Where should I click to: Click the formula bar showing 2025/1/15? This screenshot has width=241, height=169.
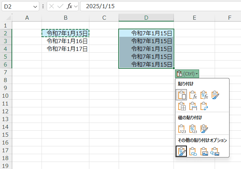click(x=159, y=6)
